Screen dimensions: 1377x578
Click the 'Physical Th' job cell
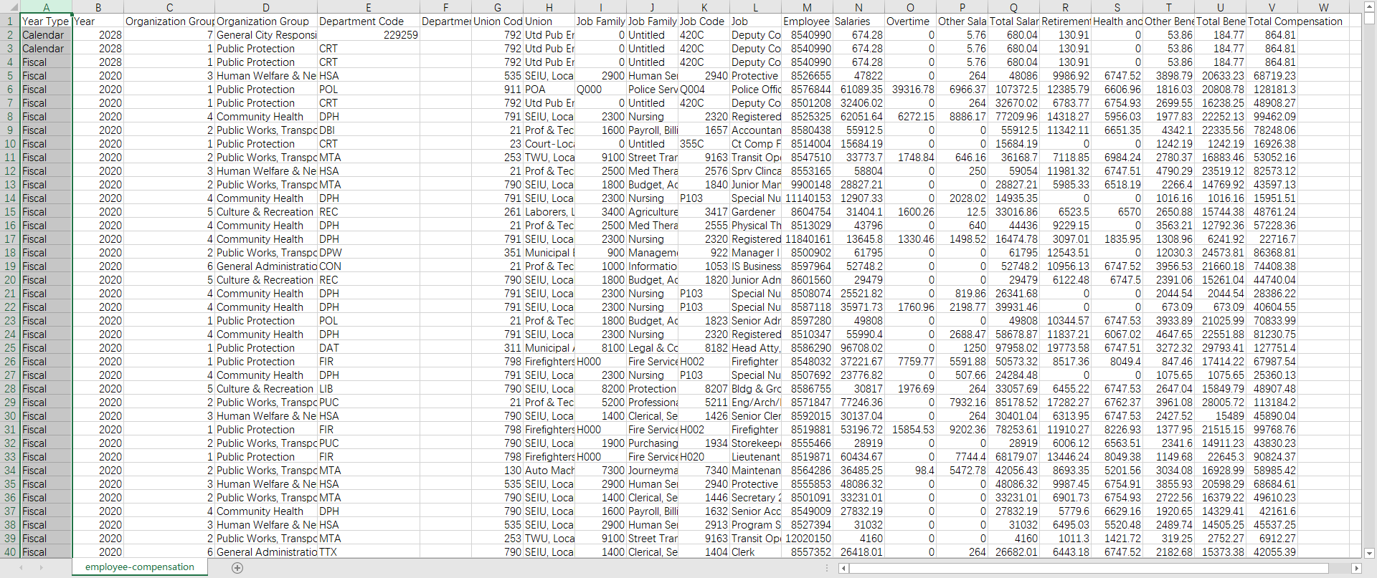pos(755,226)
